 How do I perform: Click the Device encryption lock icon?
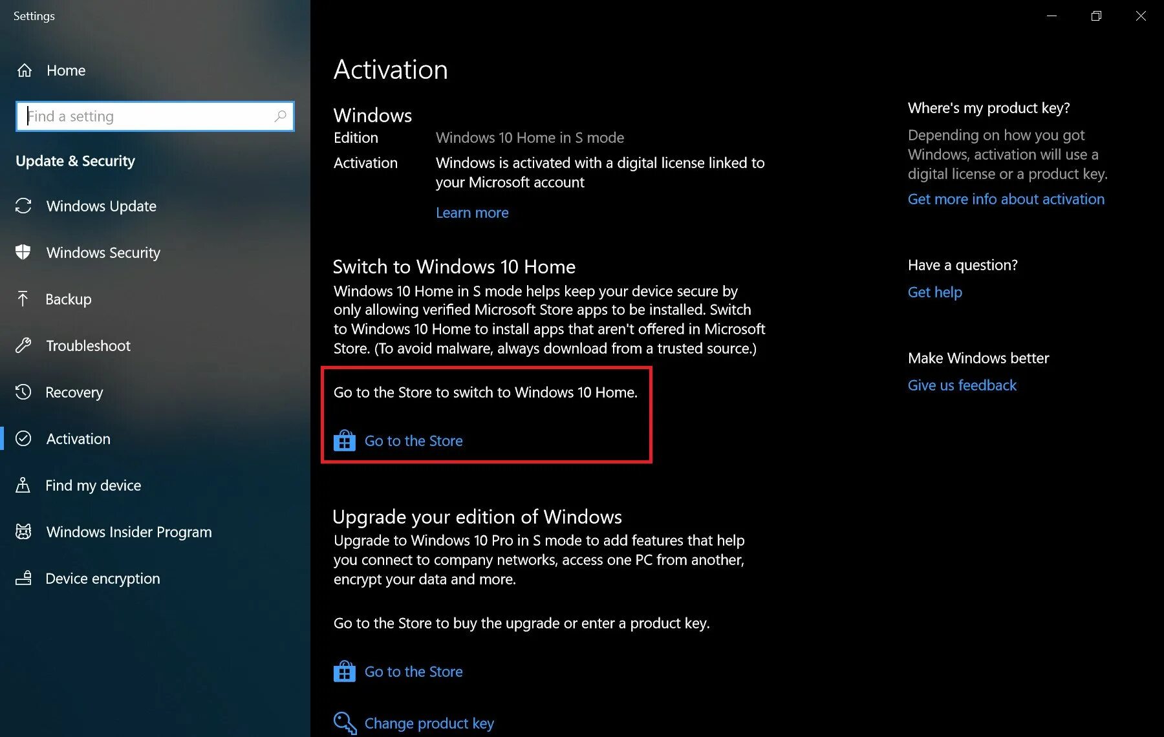(23, 578)
